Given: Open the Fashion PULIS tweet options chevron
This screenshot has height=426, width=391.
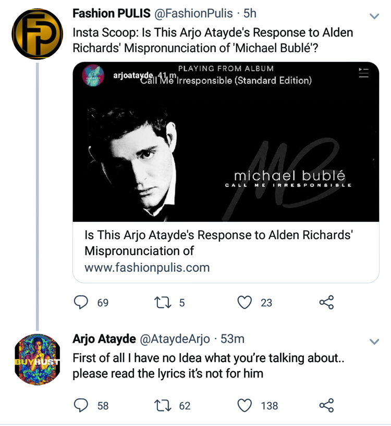Looking at the screenshot, I should pyautogui.click(x=374, y=16).
